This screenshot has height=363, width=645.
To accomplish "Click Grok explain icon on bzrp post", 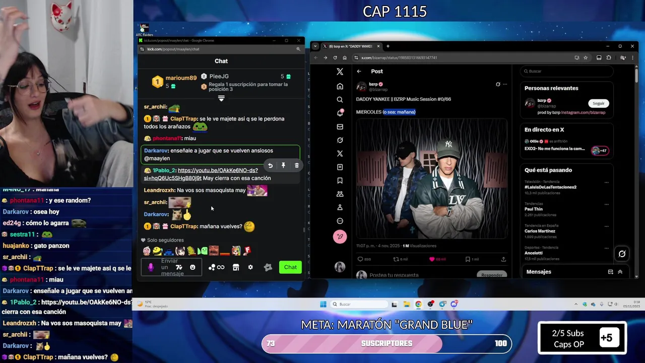I will [498, 84].
